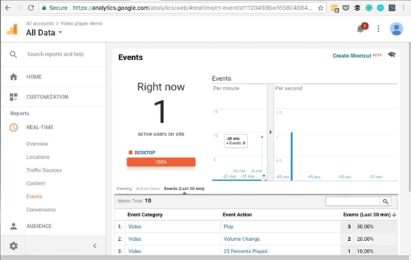
Task: Click the Event Category column header
Action: pos(145,215)
